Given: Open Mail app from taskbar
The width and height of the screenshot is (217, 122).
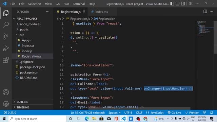Looking at the screenshot, I should (109, 119).
